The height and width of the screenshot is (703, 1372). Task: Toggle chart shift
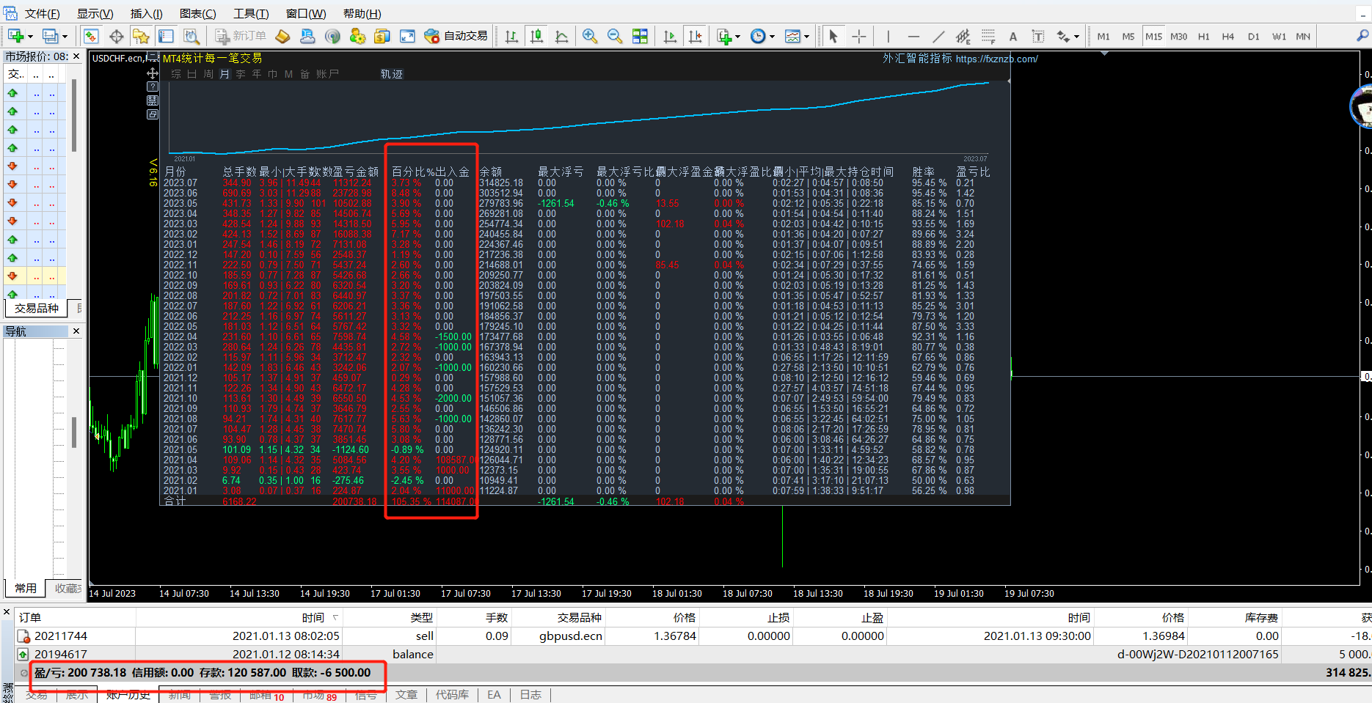695,36
